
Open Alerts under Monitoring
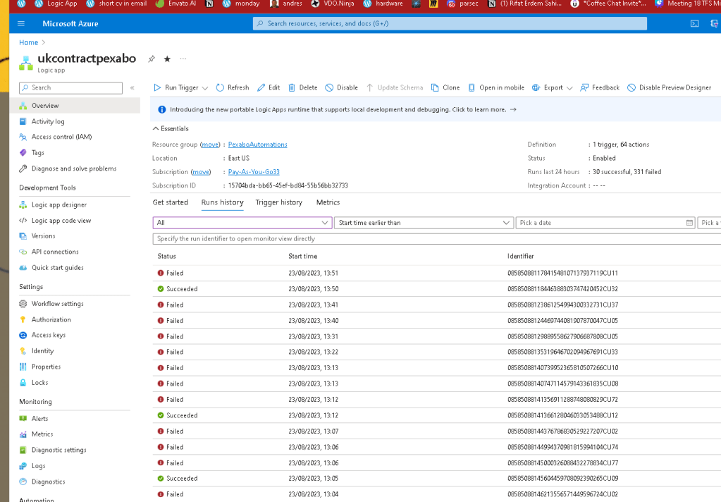click(x=39, y=418)
